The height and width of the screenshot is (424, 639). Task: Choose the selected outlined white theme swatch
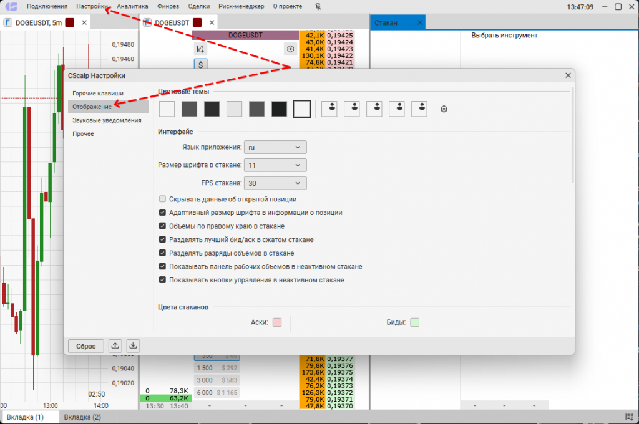[x=301, y=108]
